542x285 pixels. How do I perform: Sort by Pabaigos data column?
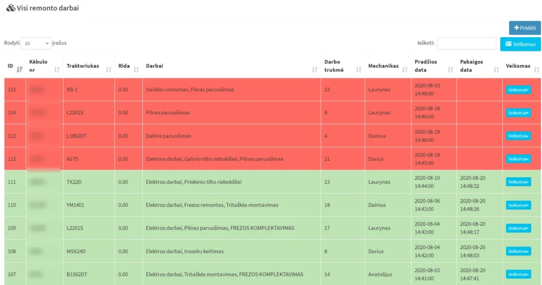[496, 69]
